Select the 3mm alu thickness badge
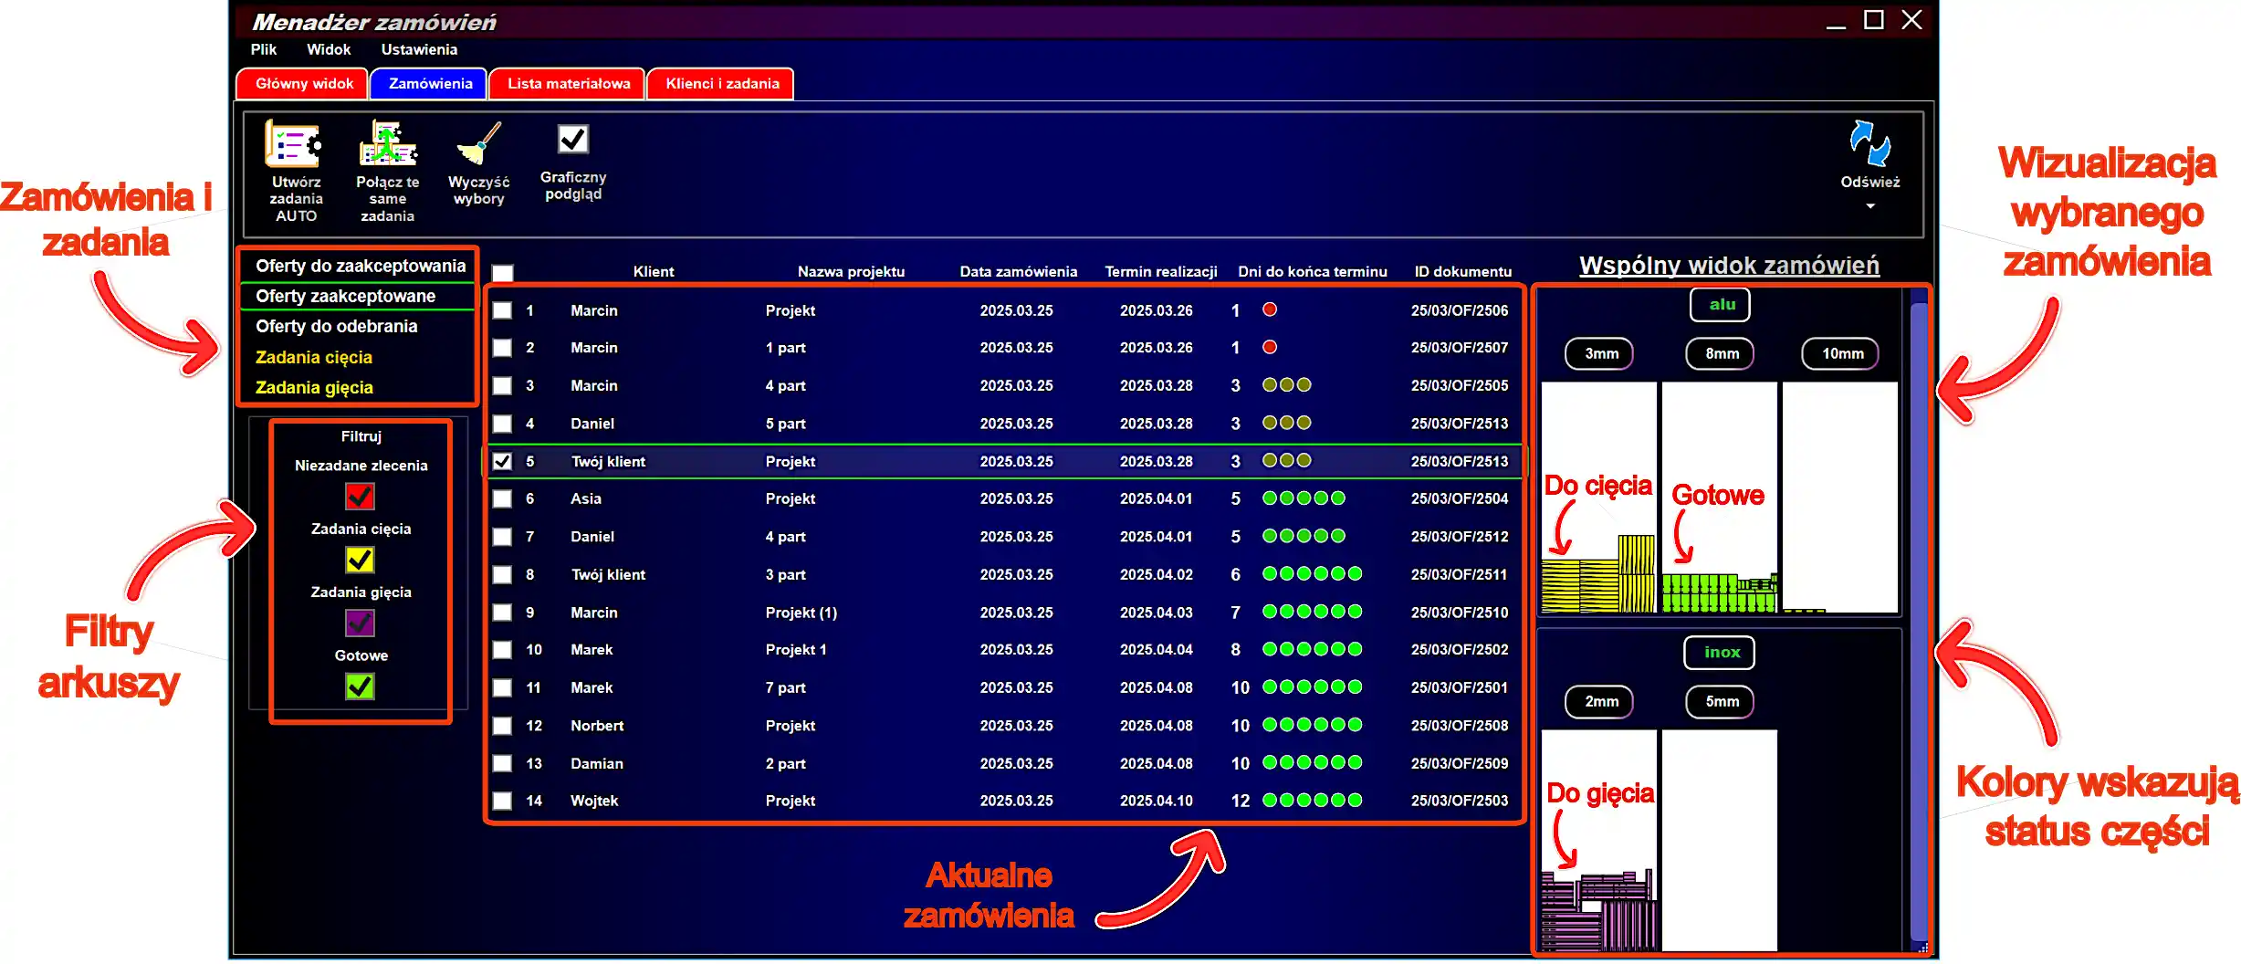 [1600, 353]
